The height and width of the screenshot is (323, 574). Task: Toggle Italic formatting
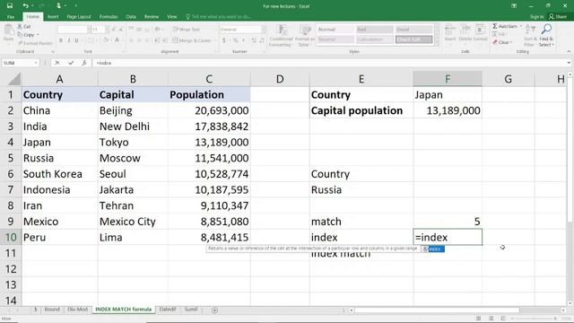[69, 40]
